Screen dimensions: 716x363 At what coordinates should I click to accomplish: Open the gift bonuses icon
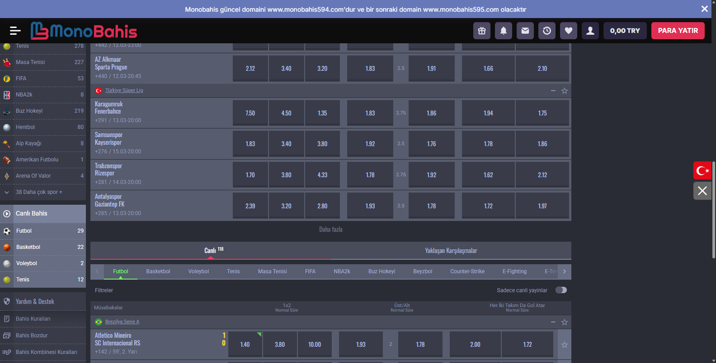coord(482,31)
